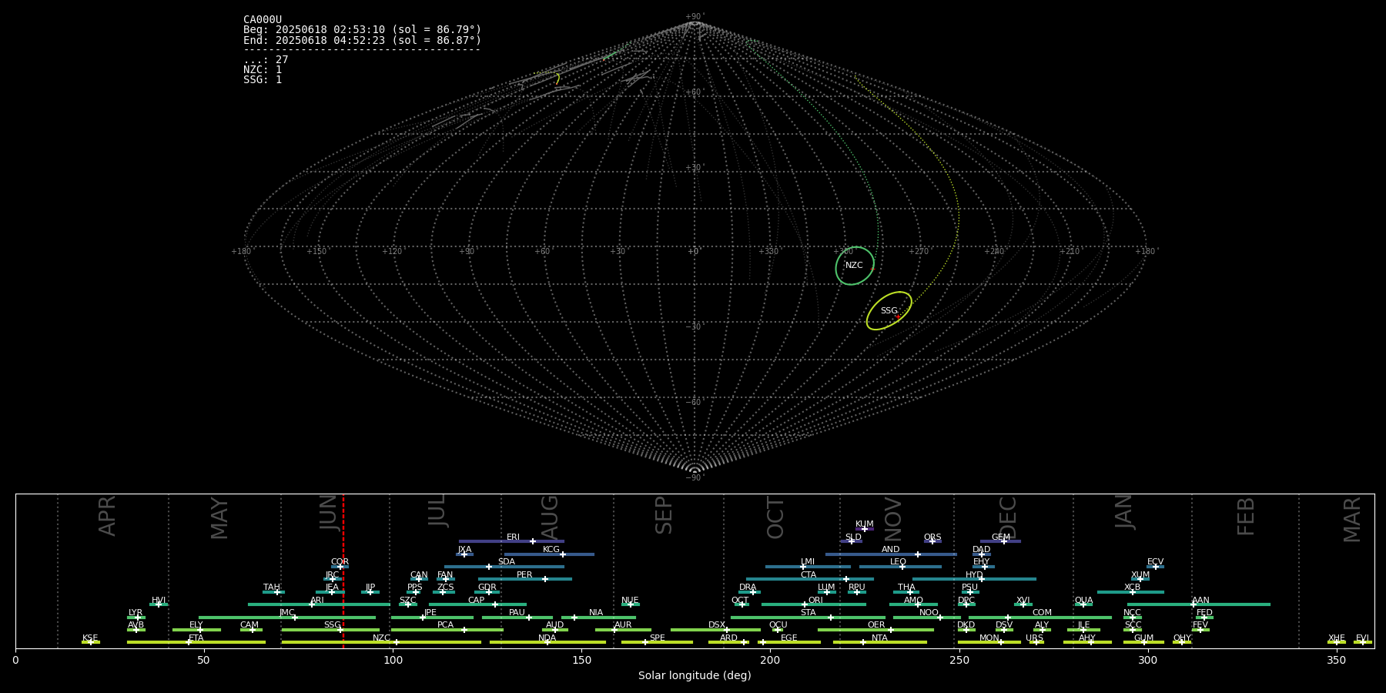Click the LEO shower label

[899, 562]
